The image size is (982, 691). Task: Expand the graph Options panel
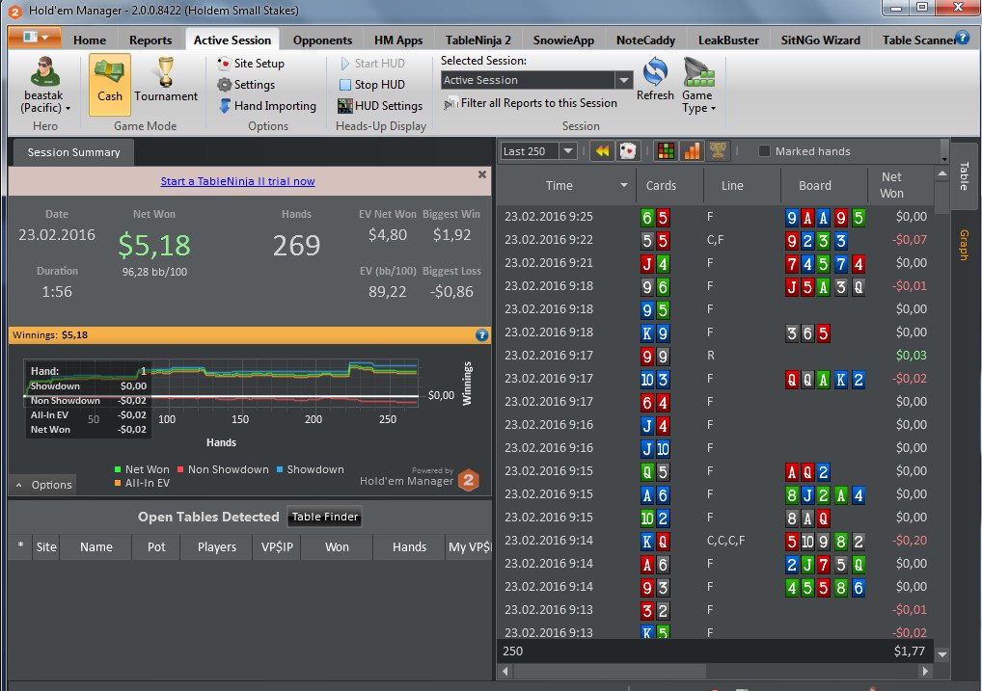tap(43, 485)
